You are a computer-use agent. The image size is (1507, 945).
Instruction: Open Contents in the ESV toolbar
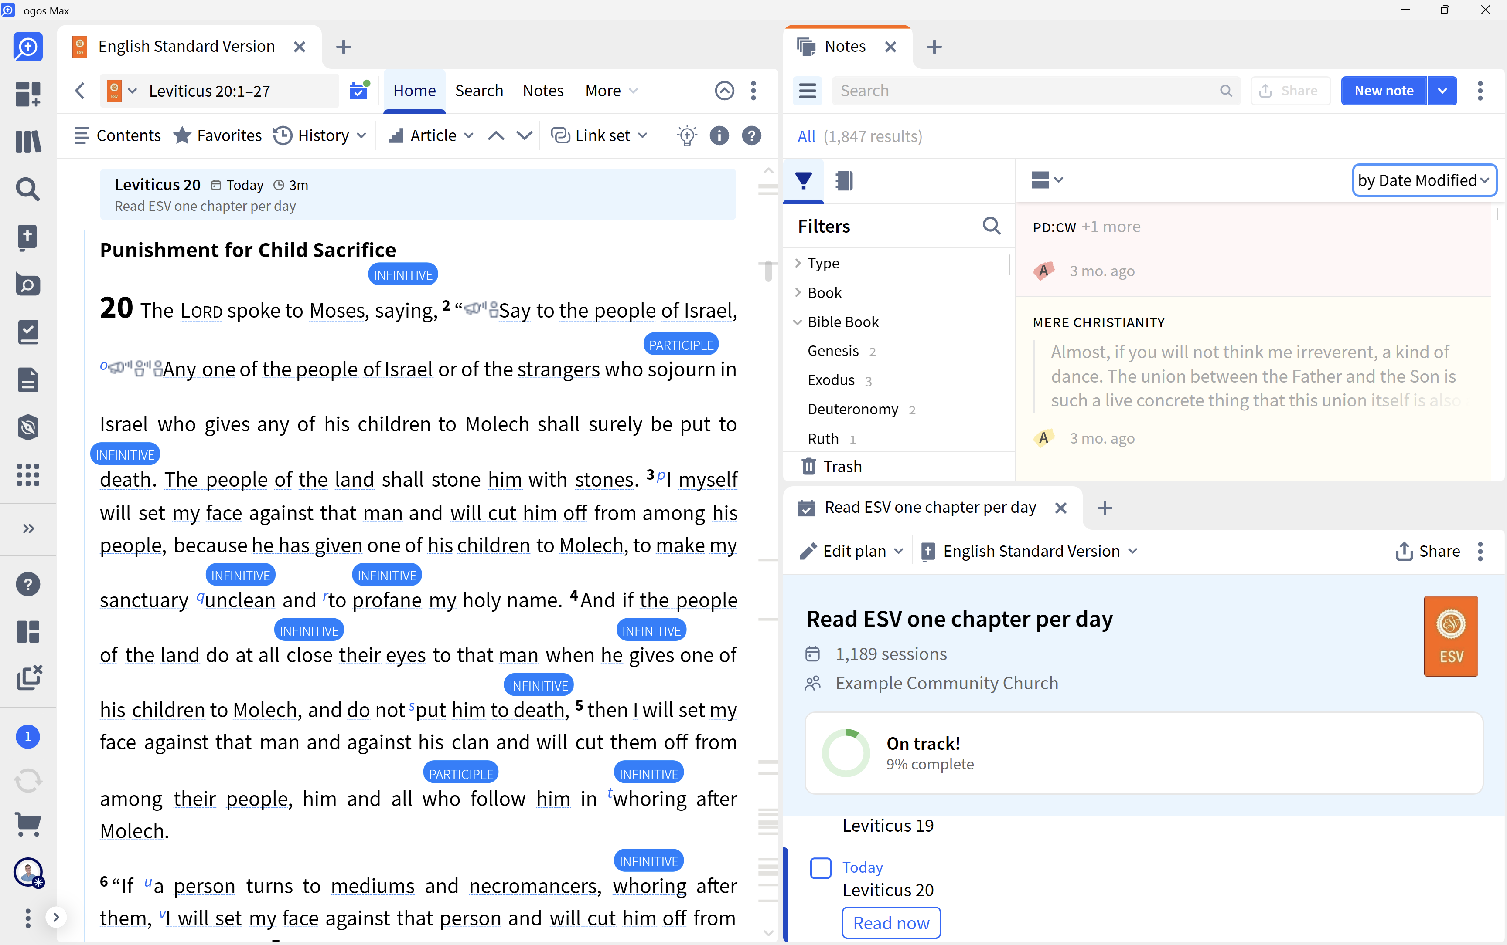[x=117, y=135]
